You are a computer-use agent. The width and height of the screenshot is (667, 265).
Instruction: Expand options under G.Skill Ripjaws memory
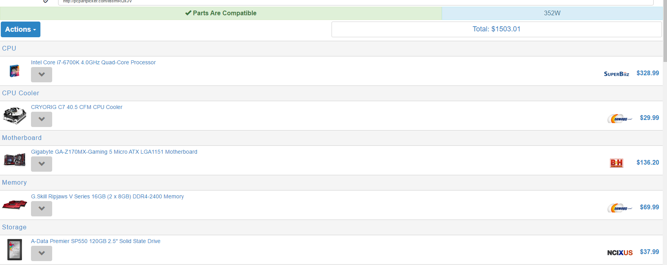tap(42, 209)
